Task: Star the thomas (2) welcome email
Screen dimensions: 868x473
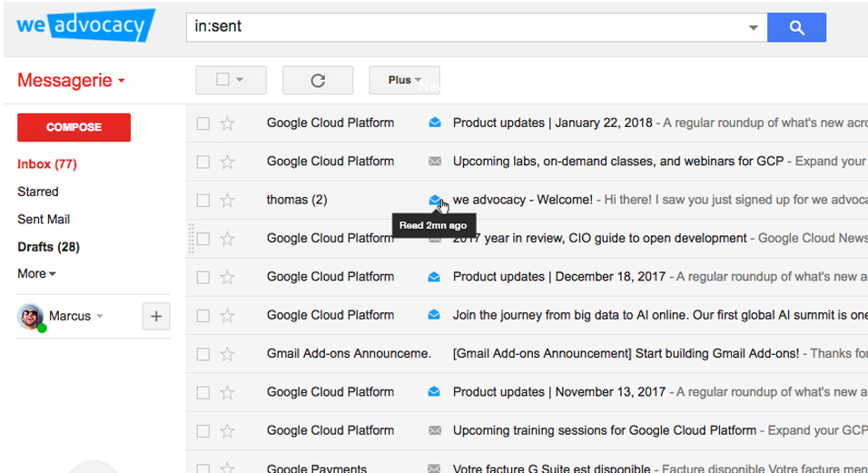Action: (227, 201)
